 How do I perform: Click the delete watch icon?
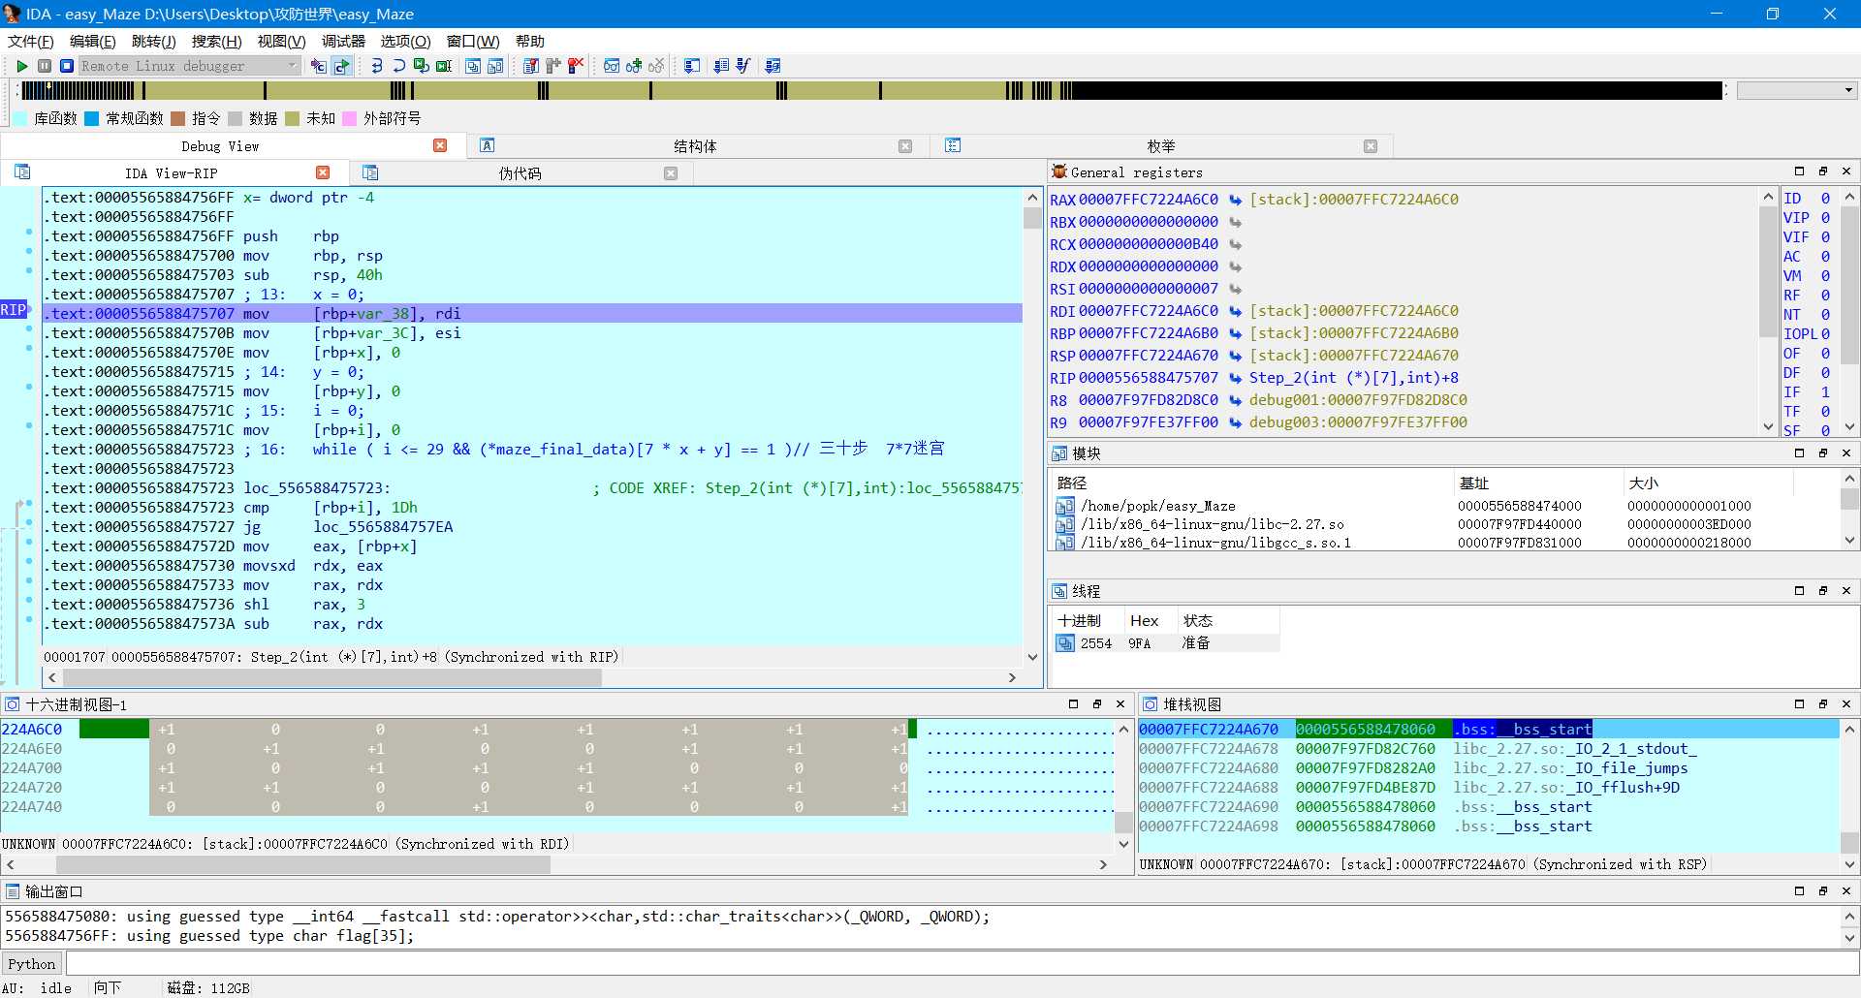pyautogui.click(x=656, y=66)
